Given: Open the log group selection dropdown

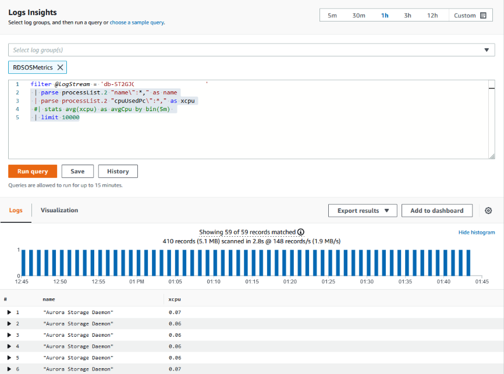Looking at the screenshot, I should (x=487, y=50).
